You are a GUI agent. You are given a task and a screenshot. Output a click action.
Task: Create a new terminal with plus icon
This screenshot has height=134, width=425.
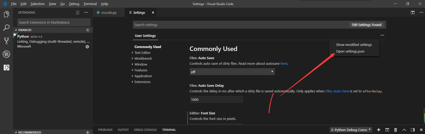(379, 130)
